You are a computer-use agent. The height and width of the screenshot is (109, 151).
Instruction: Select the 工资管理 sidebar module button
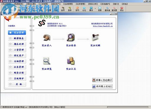(17, 50)
